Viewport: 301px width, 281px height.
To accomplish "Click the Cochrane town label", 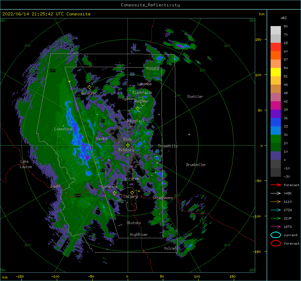I will tap(109, 187).
